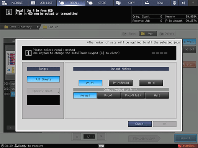Click the clock icon in status bar
Screen dimensions: 198x148
click(2, 146)
